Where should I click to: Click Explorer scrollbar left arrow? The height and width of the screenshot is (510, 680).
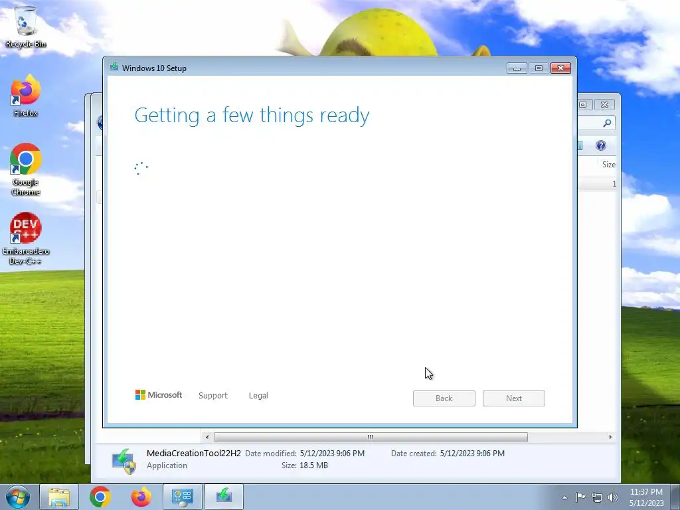tap(207, 437)
